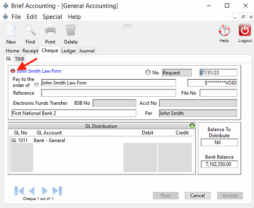Open the Find magnifier tool
This screenshot has height=208, width=254.
click(x=30, y=30)
